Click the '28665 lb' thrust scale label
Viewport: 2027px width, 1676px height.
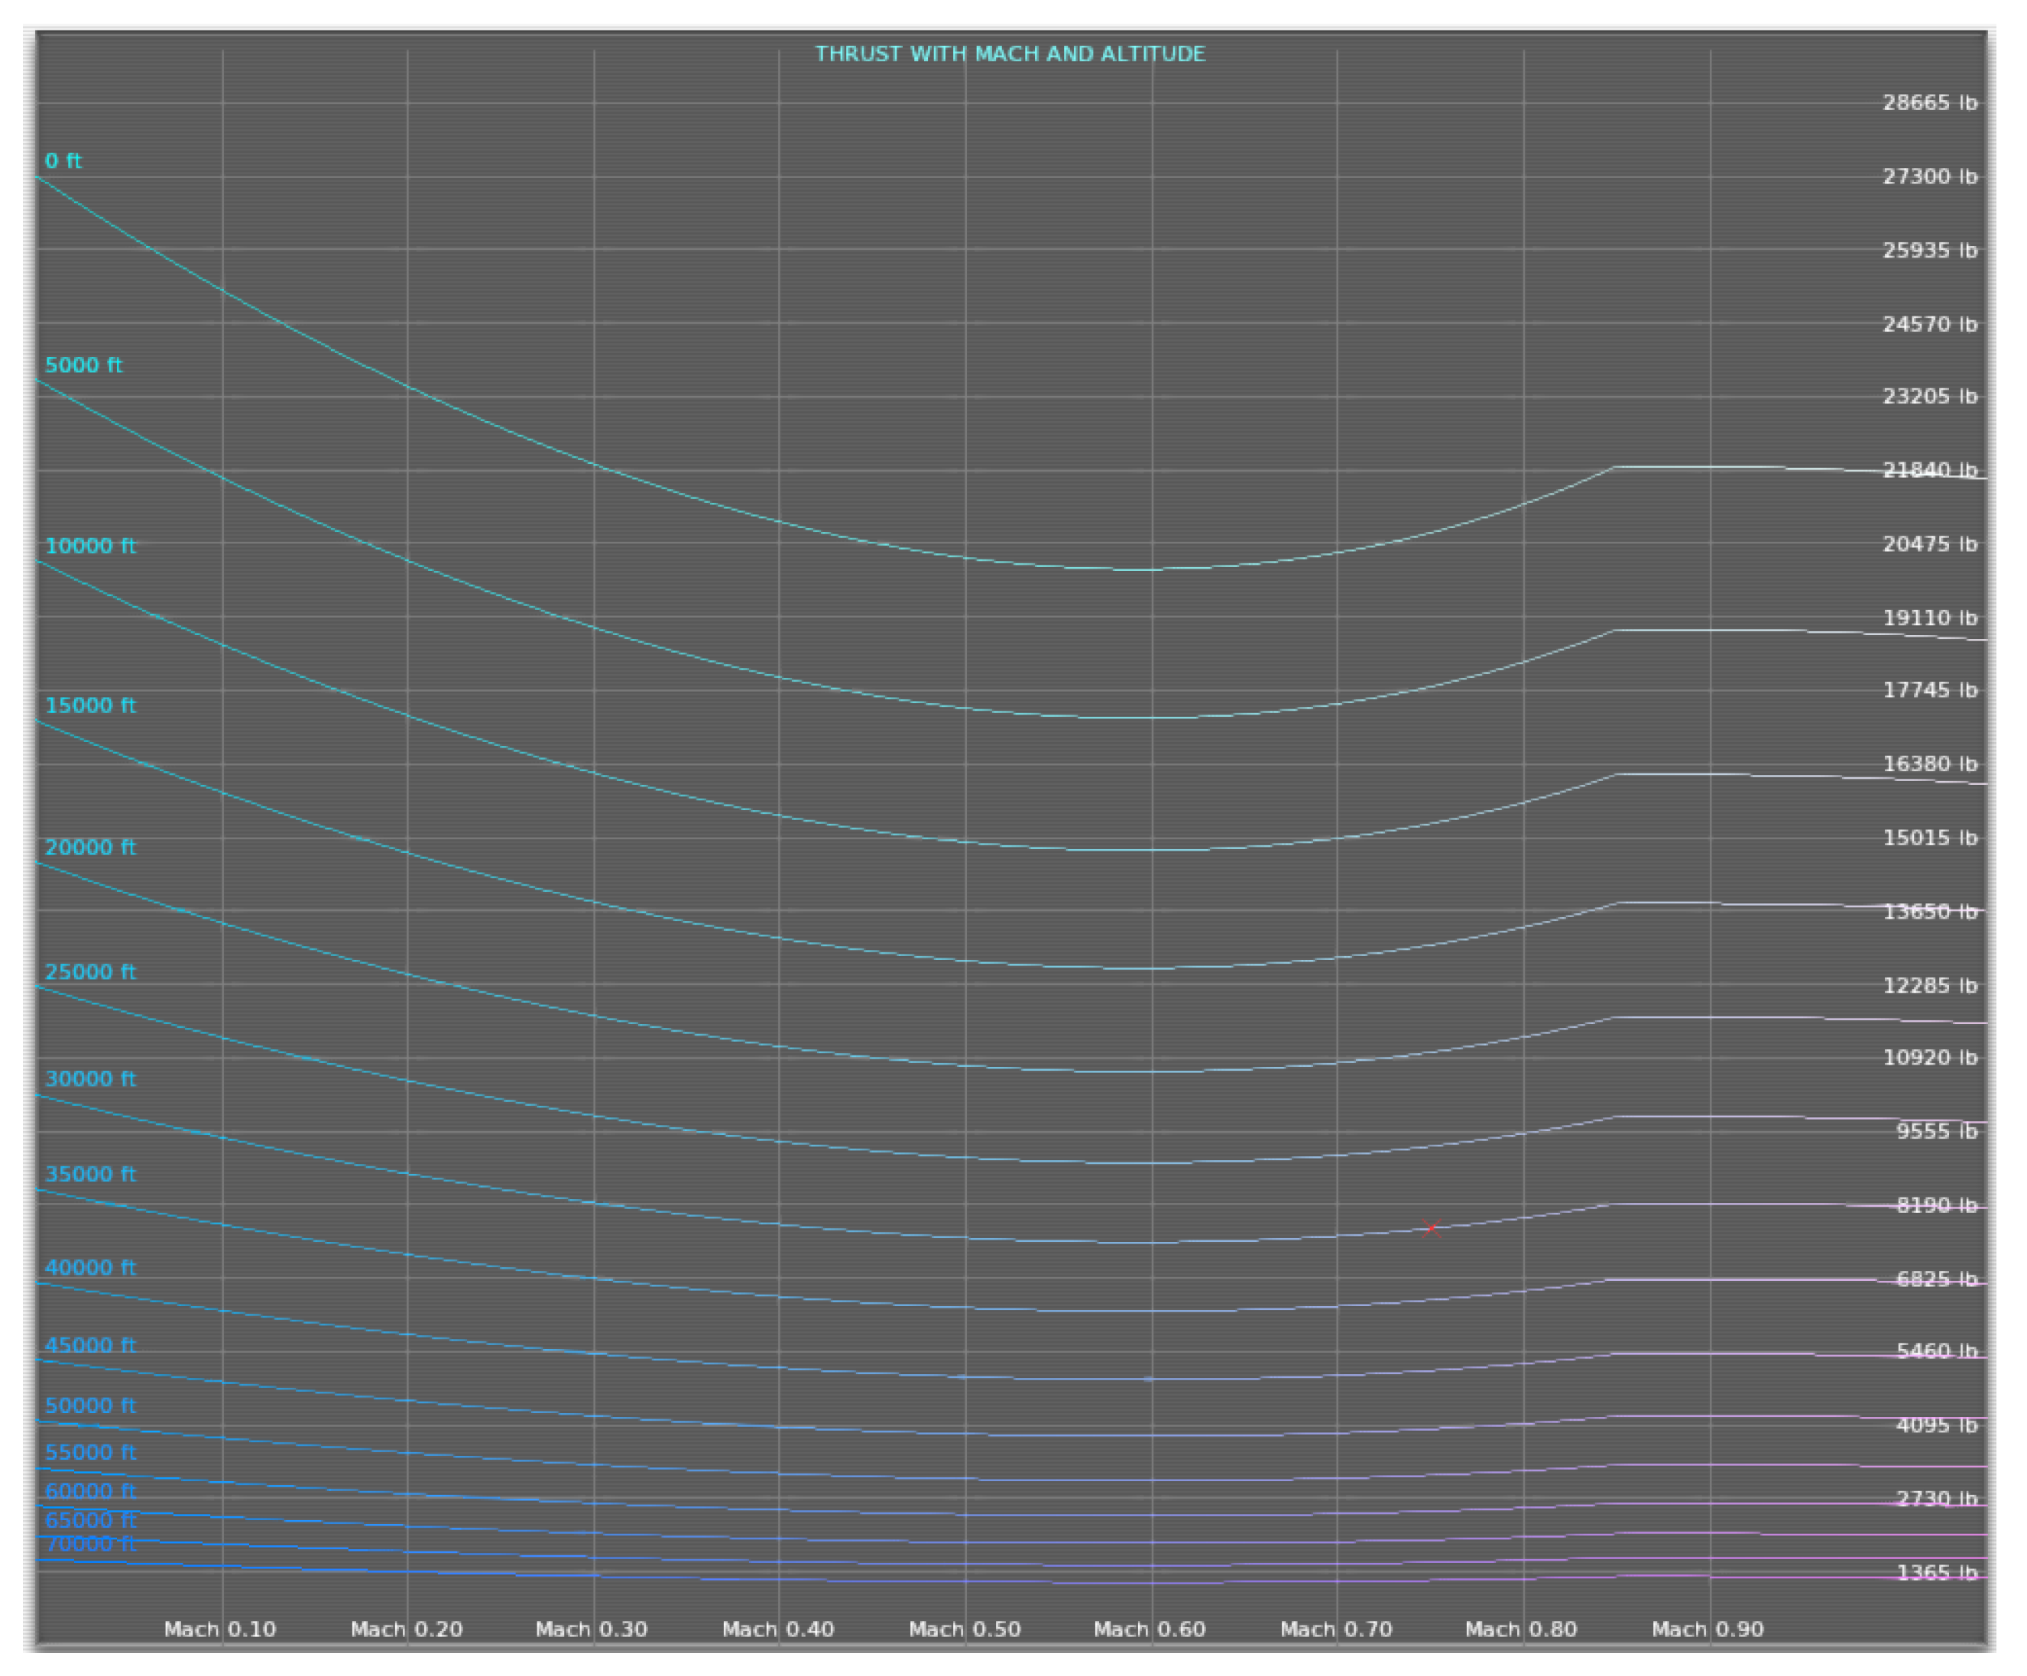click(x=1929, y=102)
